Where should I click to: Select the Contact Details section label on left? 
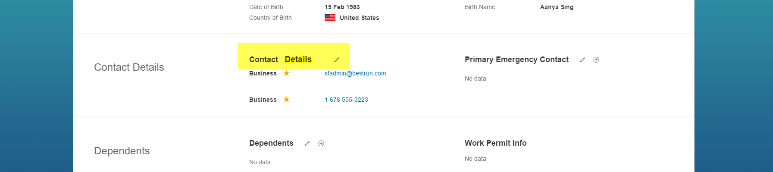[x=129, y=67]
